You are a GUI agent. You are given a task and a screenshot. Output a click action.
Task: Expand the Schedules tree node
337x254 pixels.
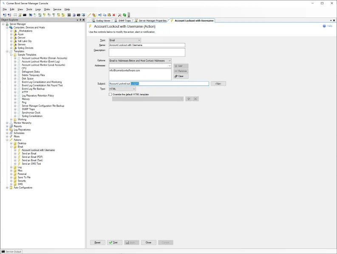pos(7,133)
